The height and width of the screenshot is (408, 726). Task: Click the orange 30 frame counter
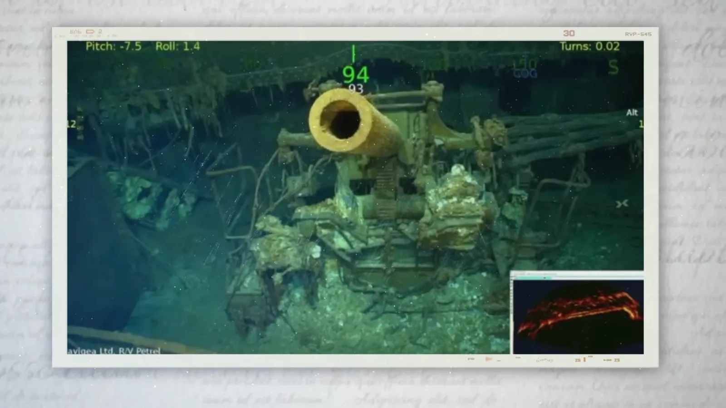coord(569,33)
